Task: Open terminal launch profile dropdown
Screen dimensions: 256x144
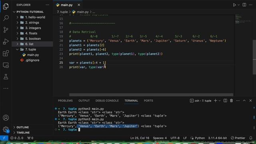Action: [220, 100]
